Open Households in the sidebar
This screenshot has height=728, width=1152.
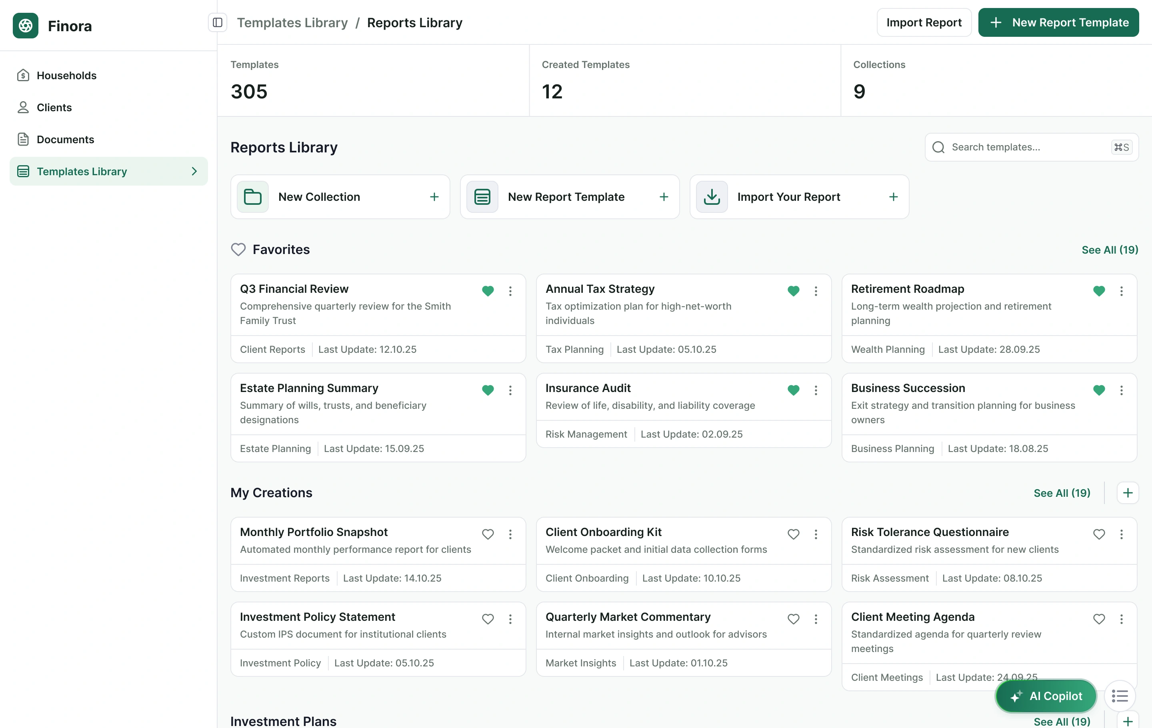[108, 76]
